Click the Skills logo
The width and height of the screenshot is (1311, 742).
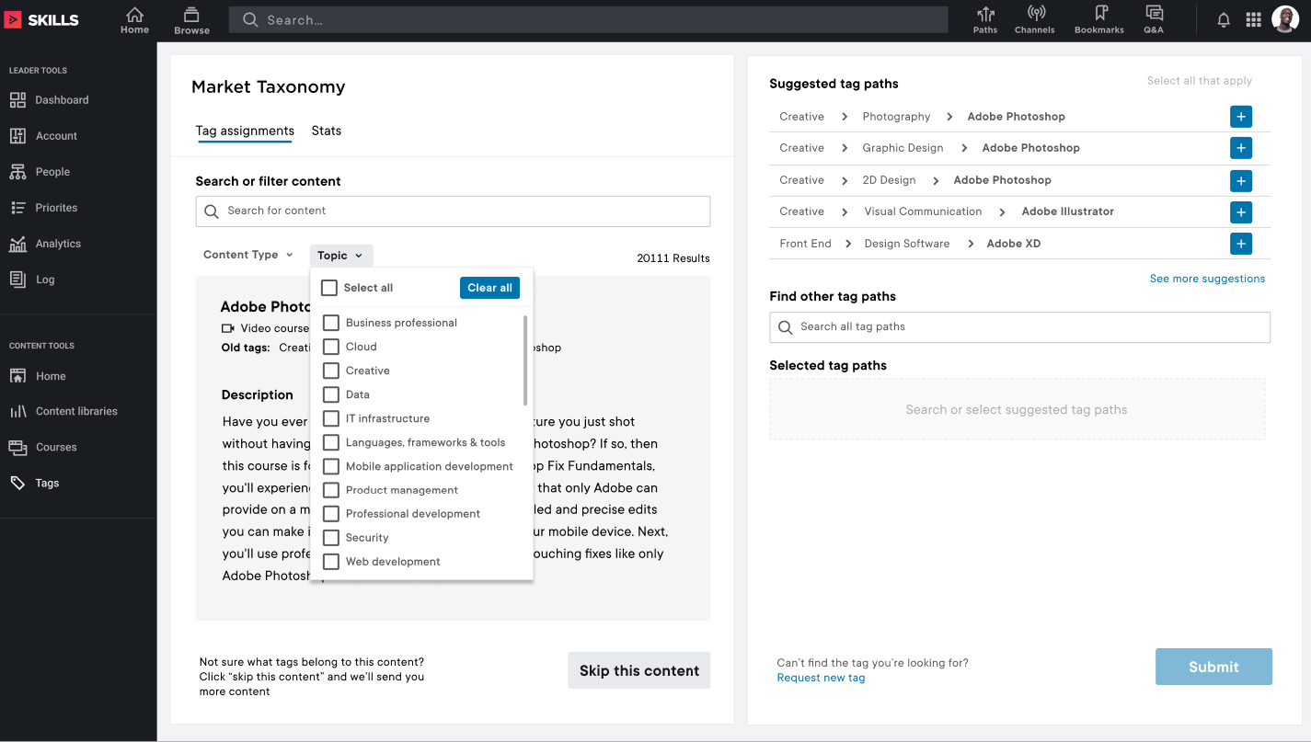coord(41,20)
